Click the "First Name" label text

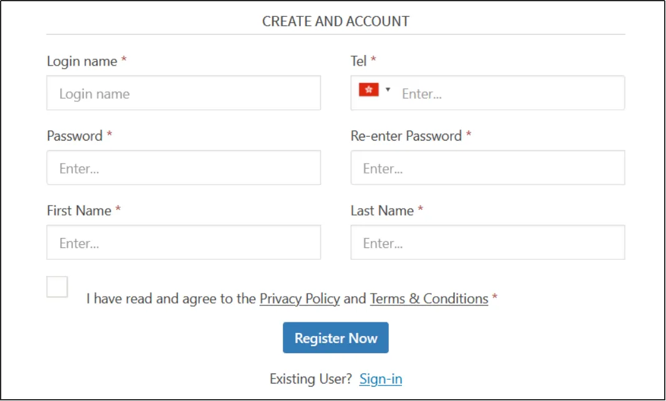point(79,210)
